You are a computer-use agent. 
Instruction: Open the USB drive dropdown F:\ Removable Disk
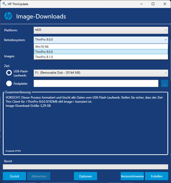[x=101, y=73]
